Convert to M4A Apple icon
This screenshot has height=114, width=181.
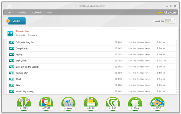click(x=135, y=104)
